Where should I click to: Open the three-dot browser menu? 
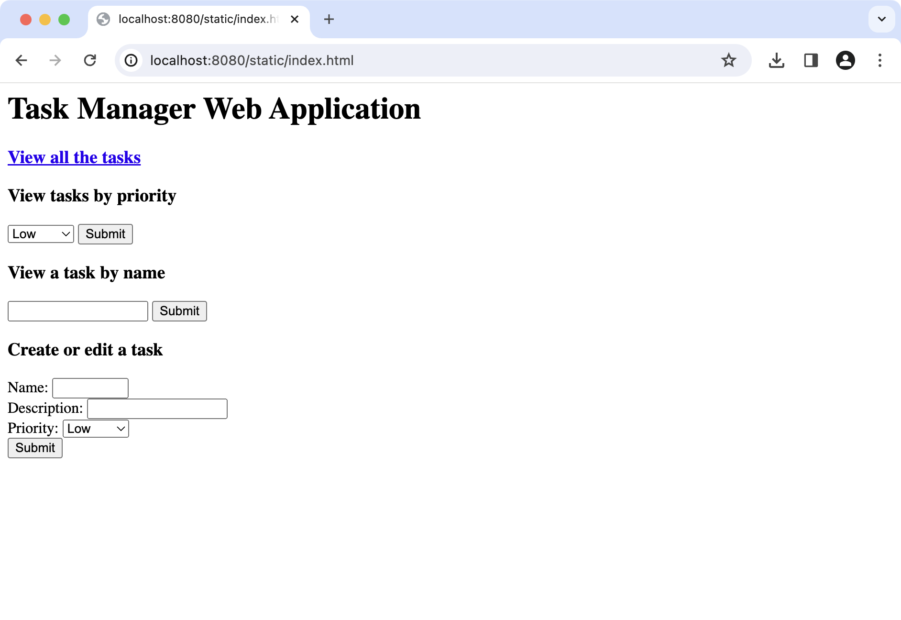pos(880,60)
